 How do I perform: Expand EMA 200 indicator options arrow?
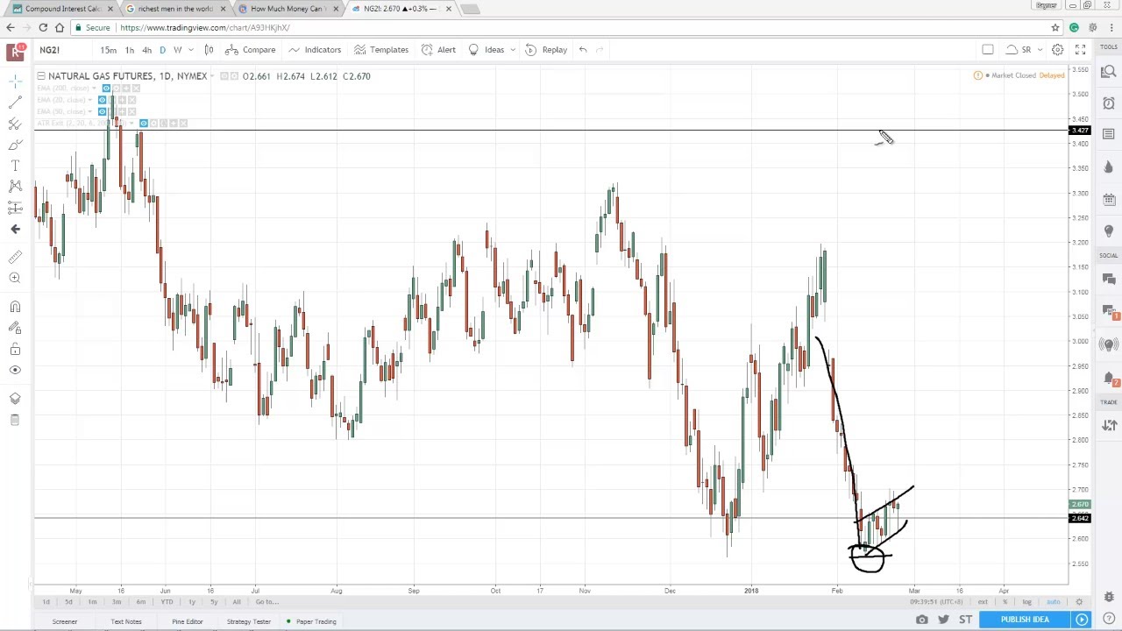pyautogui.click(x=96, y=89)
